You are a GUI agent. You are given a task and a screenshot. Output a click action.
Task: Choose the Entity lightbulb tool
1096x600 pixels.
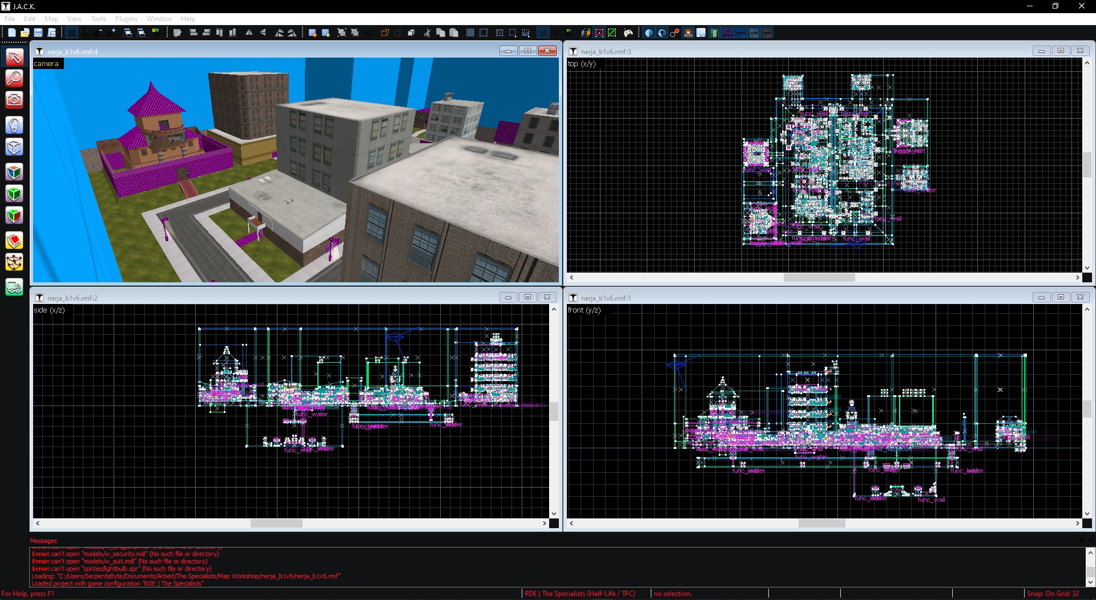pyautogui.click(x=14, y=125)
